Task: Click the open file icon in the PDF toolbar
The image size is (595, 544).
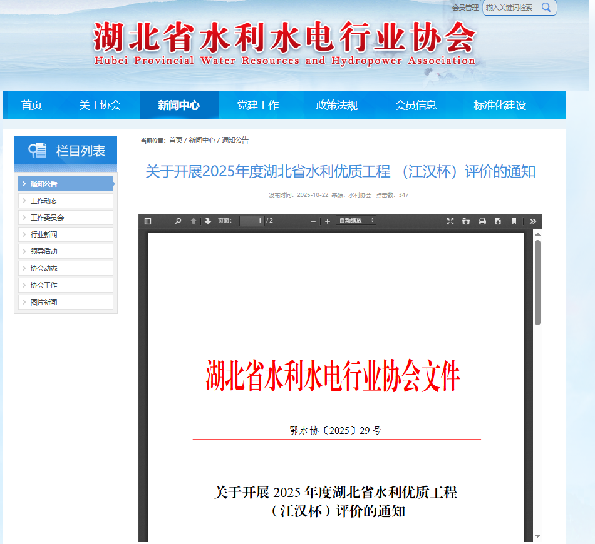Action: 466,221
